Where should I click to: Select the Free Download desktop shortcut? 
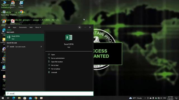21,4
